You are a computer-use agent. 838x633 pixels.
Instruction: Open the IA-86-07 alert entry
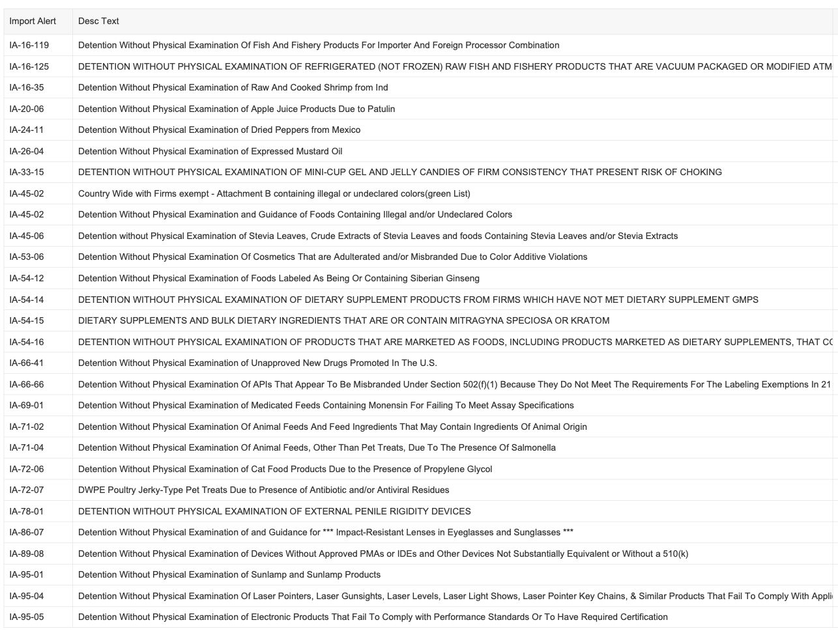27,532
